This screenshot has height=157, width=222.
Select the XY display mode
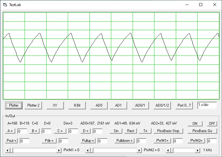(x=55, y=105)
